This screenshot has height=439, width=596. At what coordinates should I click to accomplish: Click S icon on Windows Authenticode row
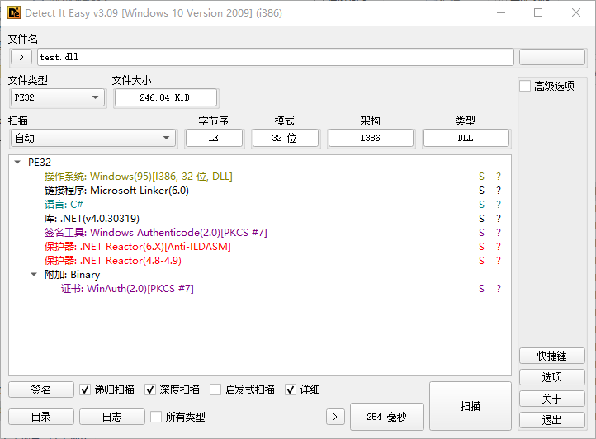(x=481, y=233)
